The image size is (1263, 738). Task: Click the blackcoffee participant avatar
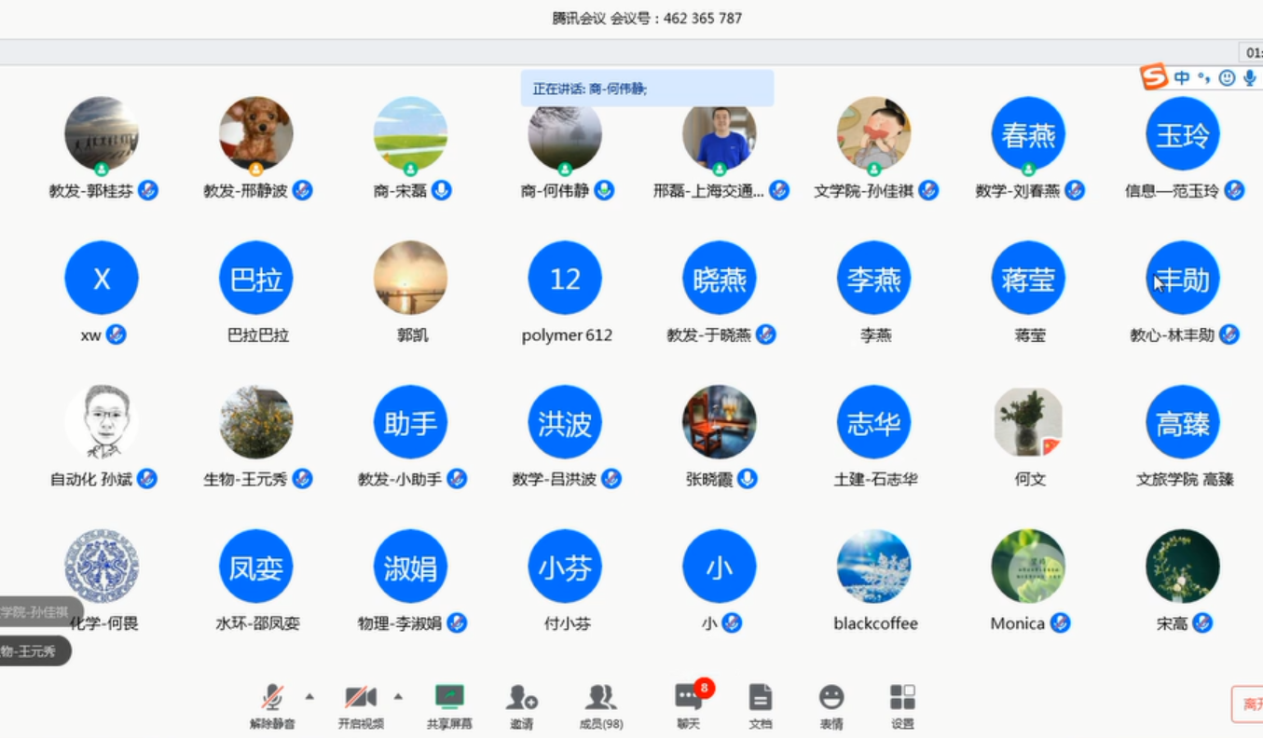pyautogui.click(x=873, y=567)
